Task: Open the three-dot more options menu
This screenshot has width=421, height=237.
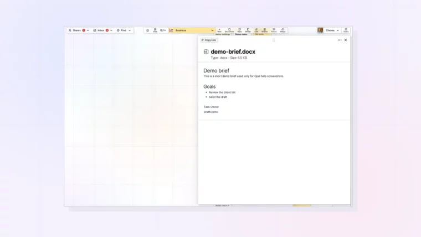Action: [x=340, y=40]
